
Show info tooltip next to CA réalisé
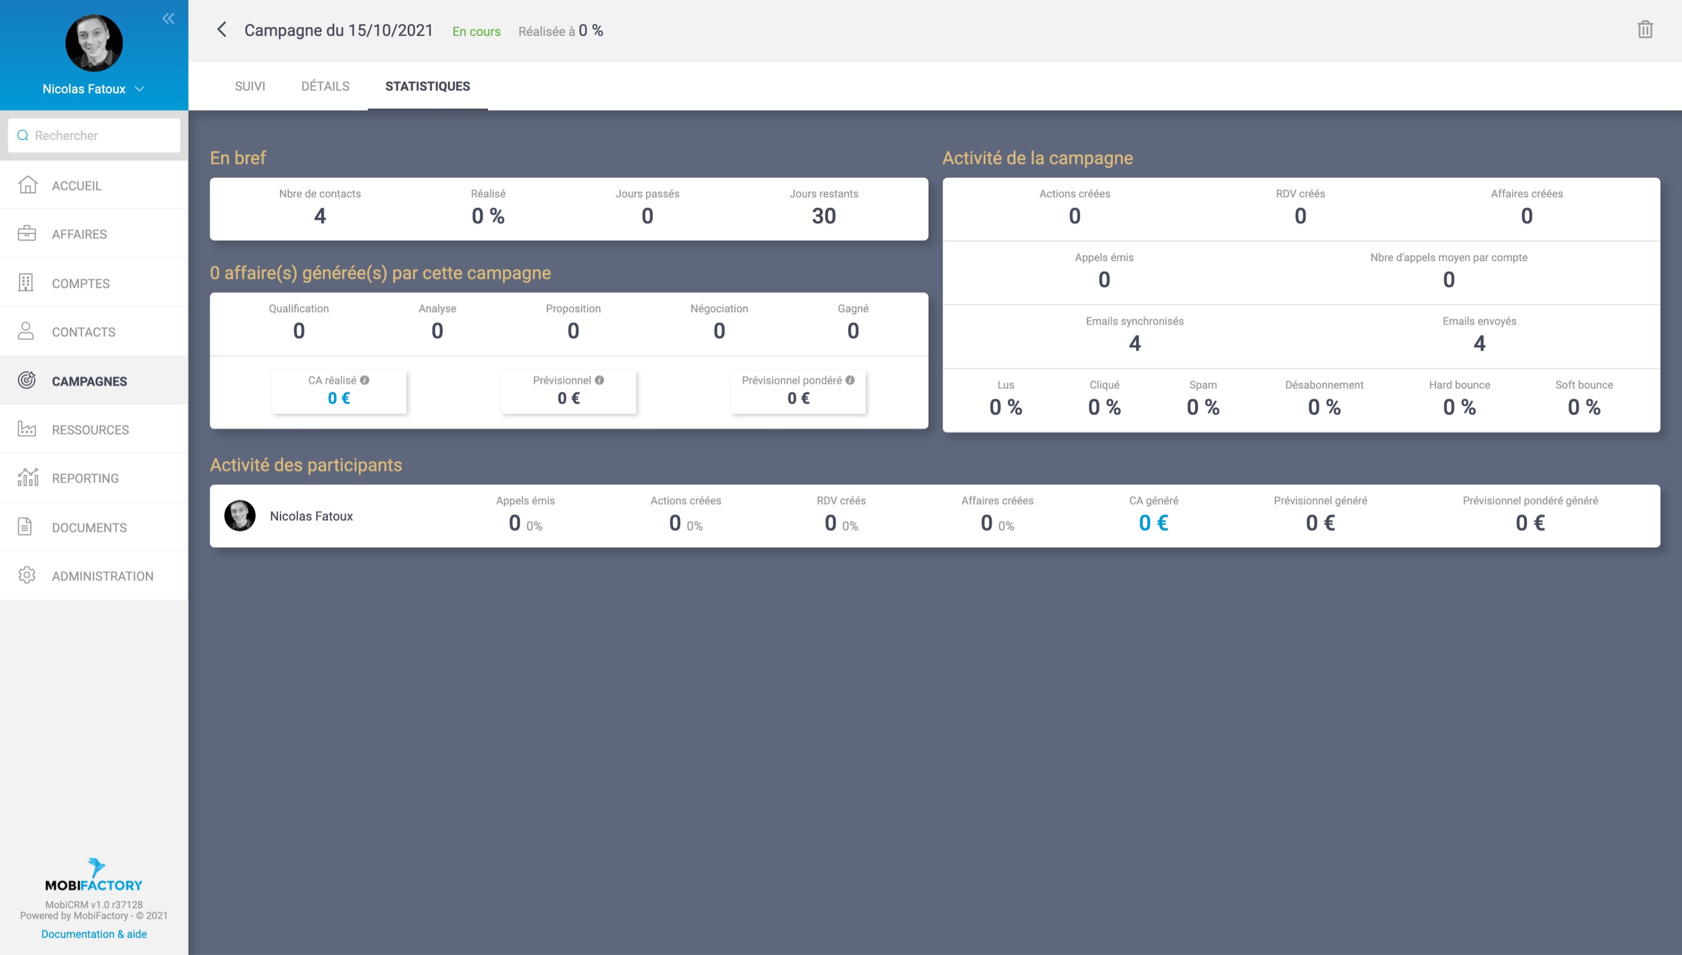click(364, 380)
